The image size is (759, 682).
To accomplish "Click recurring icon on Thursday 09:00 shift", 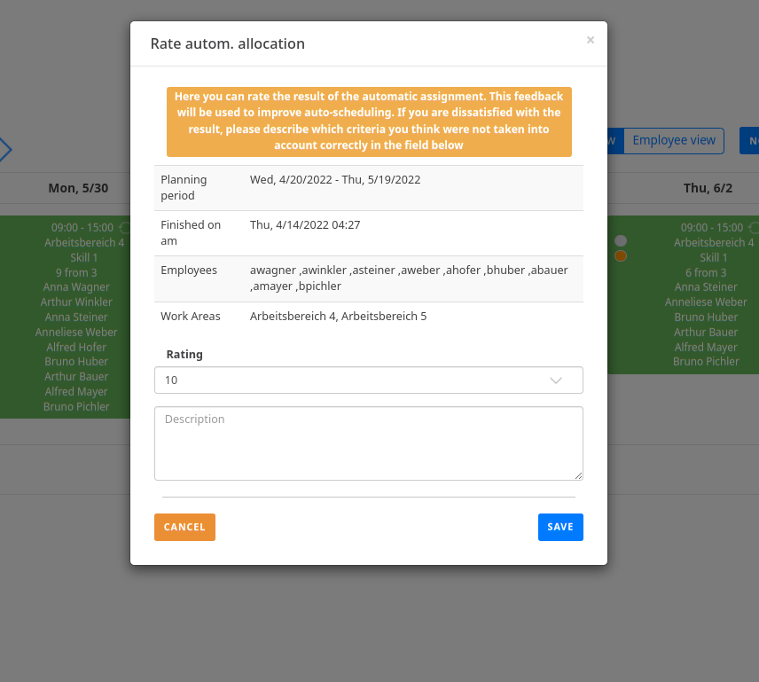I will pos(753,228).
